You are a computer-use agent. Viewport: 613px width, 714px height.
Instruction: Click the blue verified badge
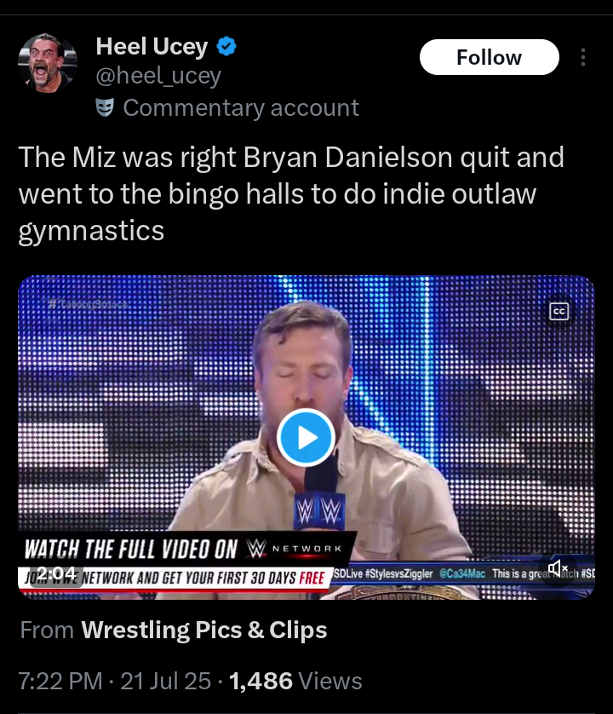[226, 46]
